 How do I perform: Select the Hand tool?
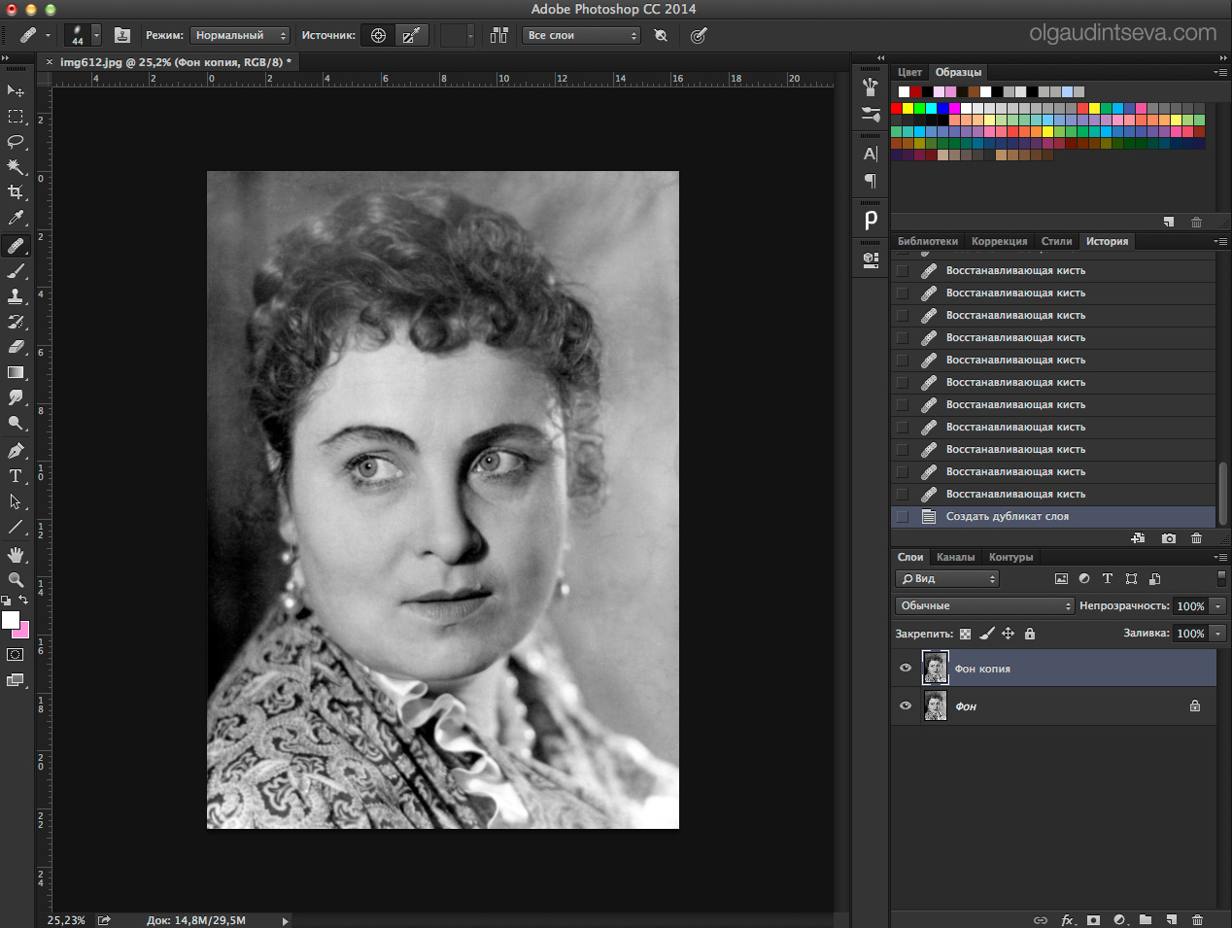click(x=16, y=555)
